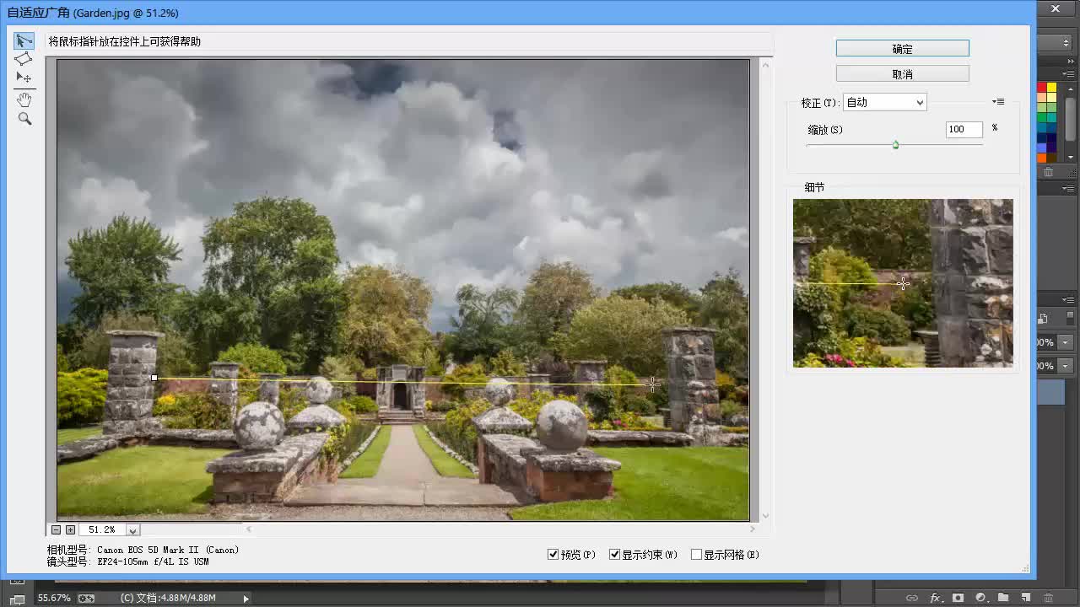
Task: Open the 校正 correction method dropdown
Action: click(x=884, y=101)
